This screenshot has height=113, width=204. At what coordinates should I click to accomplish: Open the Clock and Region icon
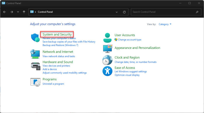click(107, 60)
